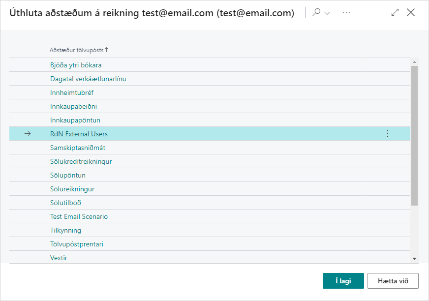Open the more options ellipsis menu
Viewport: 429px width, 301px height.
pyautogui.click(x=346, y=13)
